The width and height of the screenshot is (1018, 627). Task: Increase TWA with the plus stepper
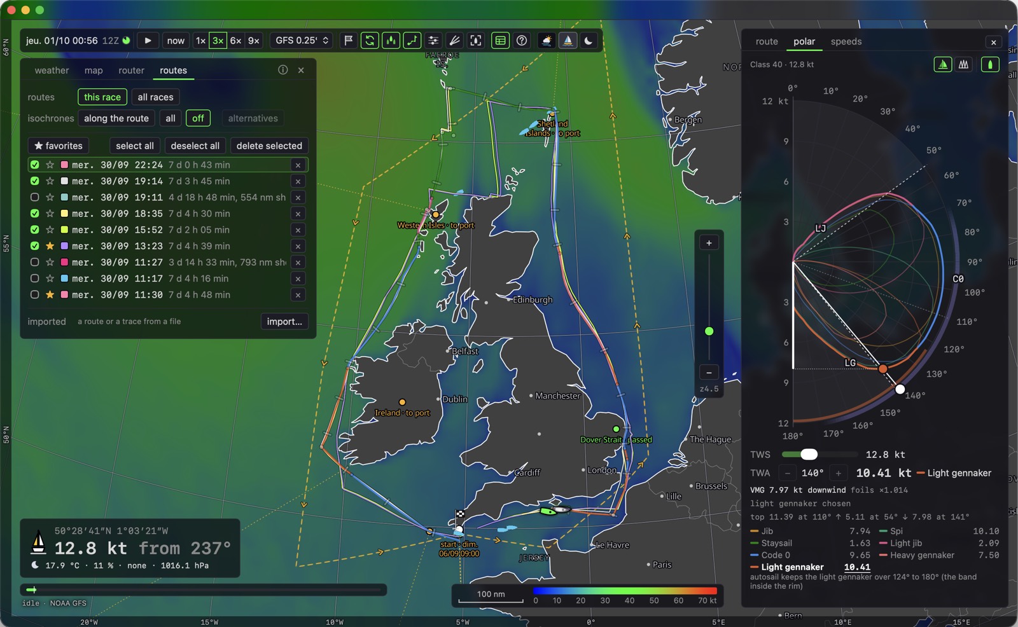click(x=838, y=473)
